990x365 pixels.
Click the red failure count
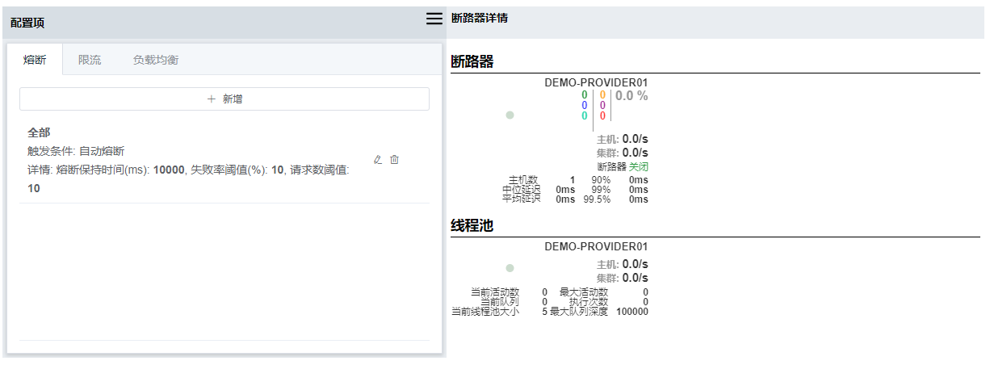click(602, 116)
